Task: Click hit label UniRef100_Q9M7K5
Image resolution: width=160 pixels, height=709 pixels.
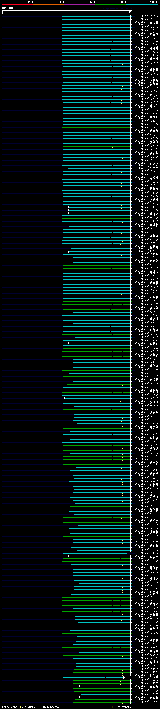Action: tap(146, 180)
